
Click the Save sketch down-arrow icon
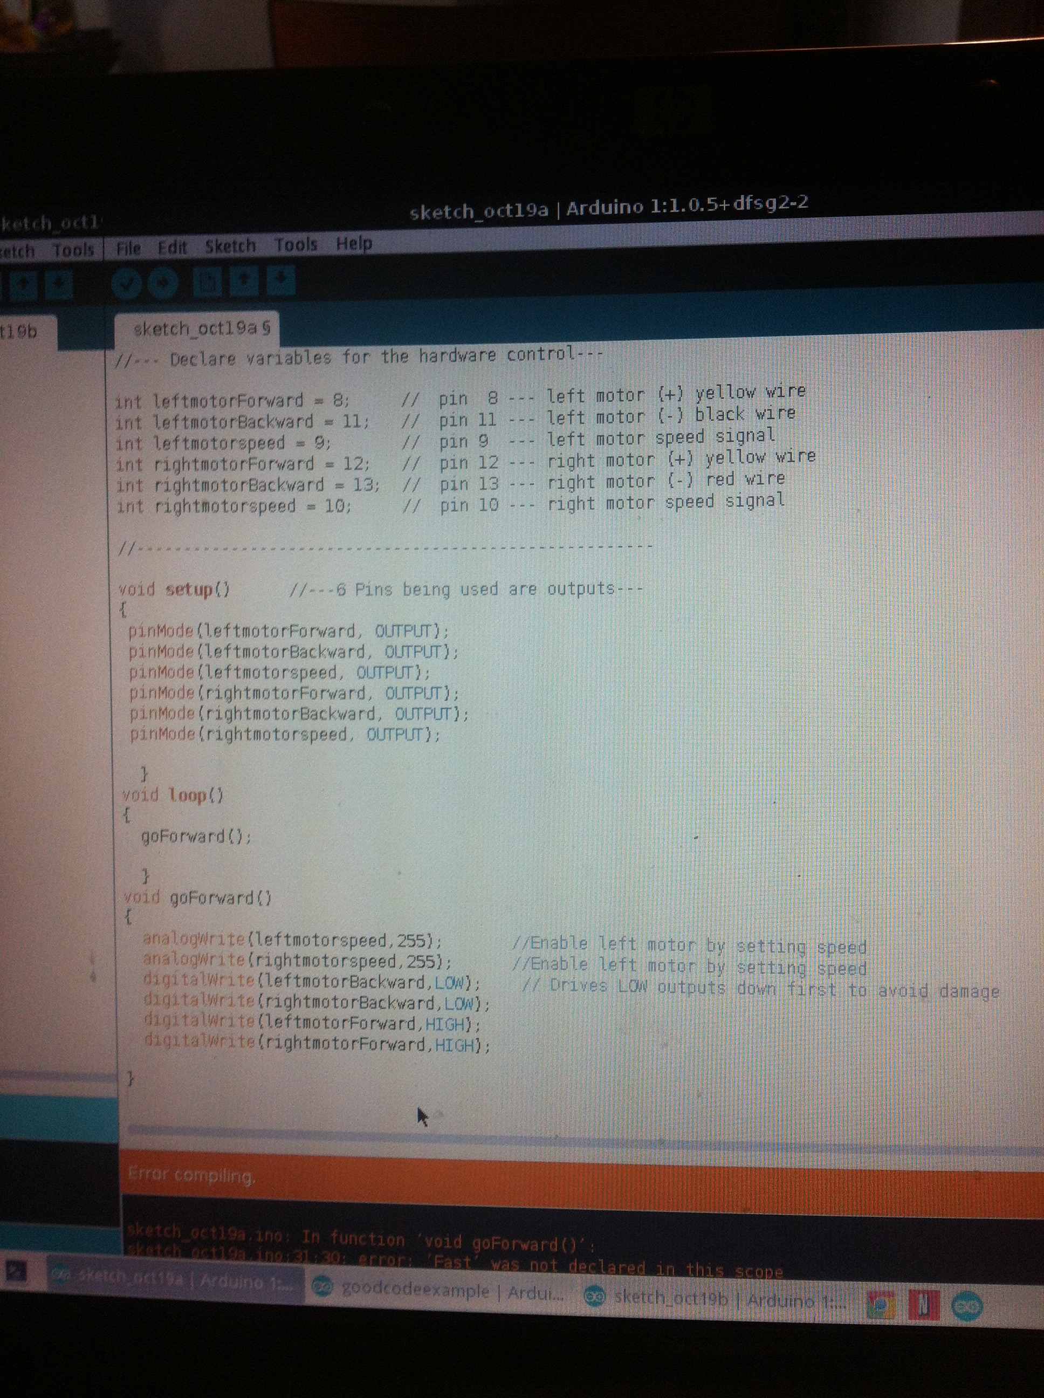(x=281, y=280)
